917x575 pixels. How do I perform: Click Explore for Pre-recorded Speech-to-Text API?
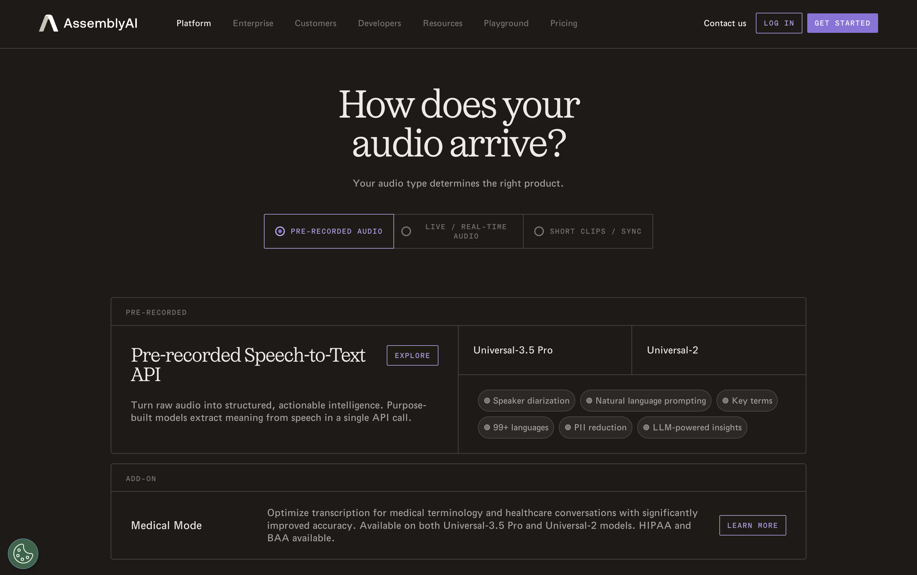click(412, 355)
